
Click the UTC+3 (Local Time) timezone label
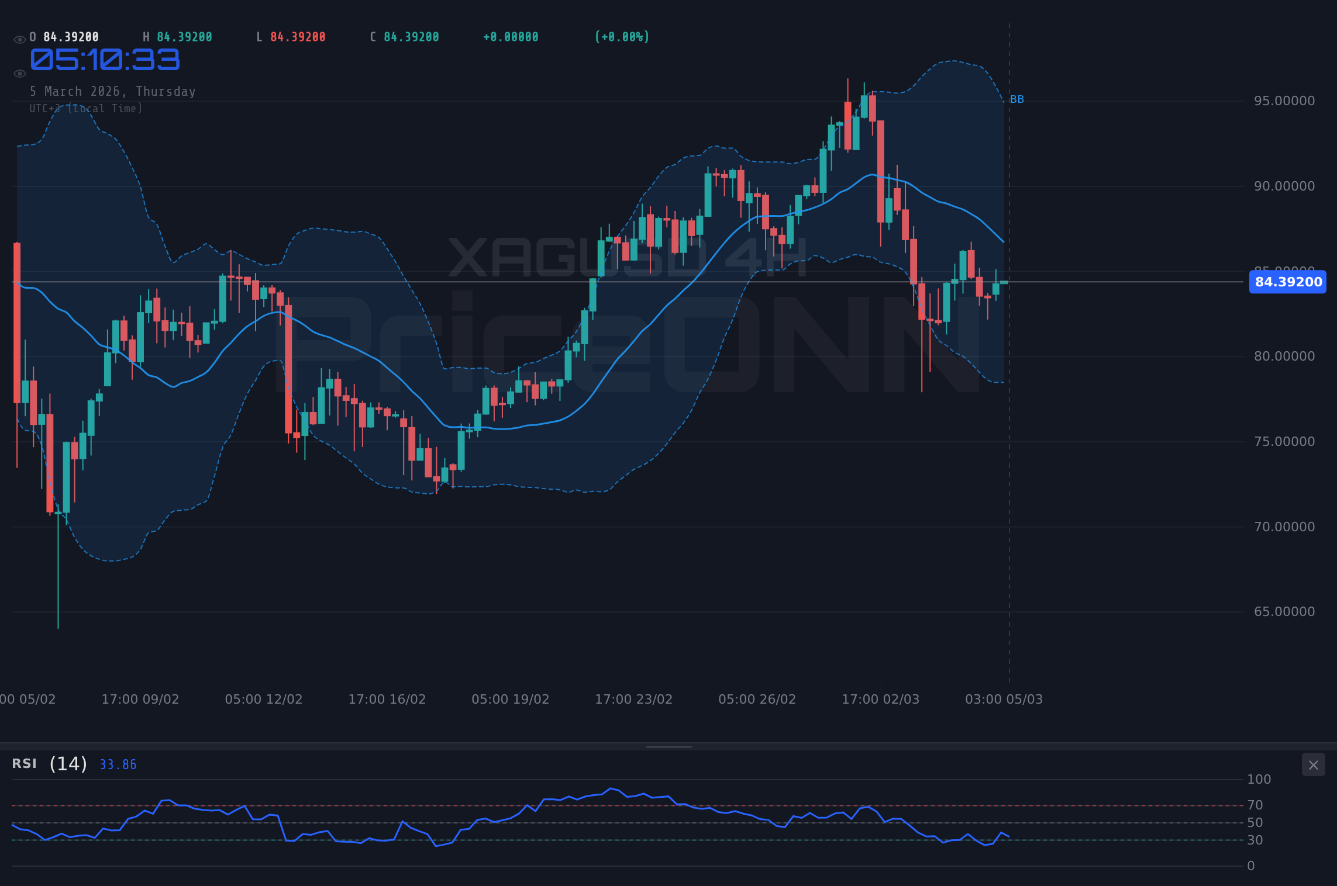point(85,108)
